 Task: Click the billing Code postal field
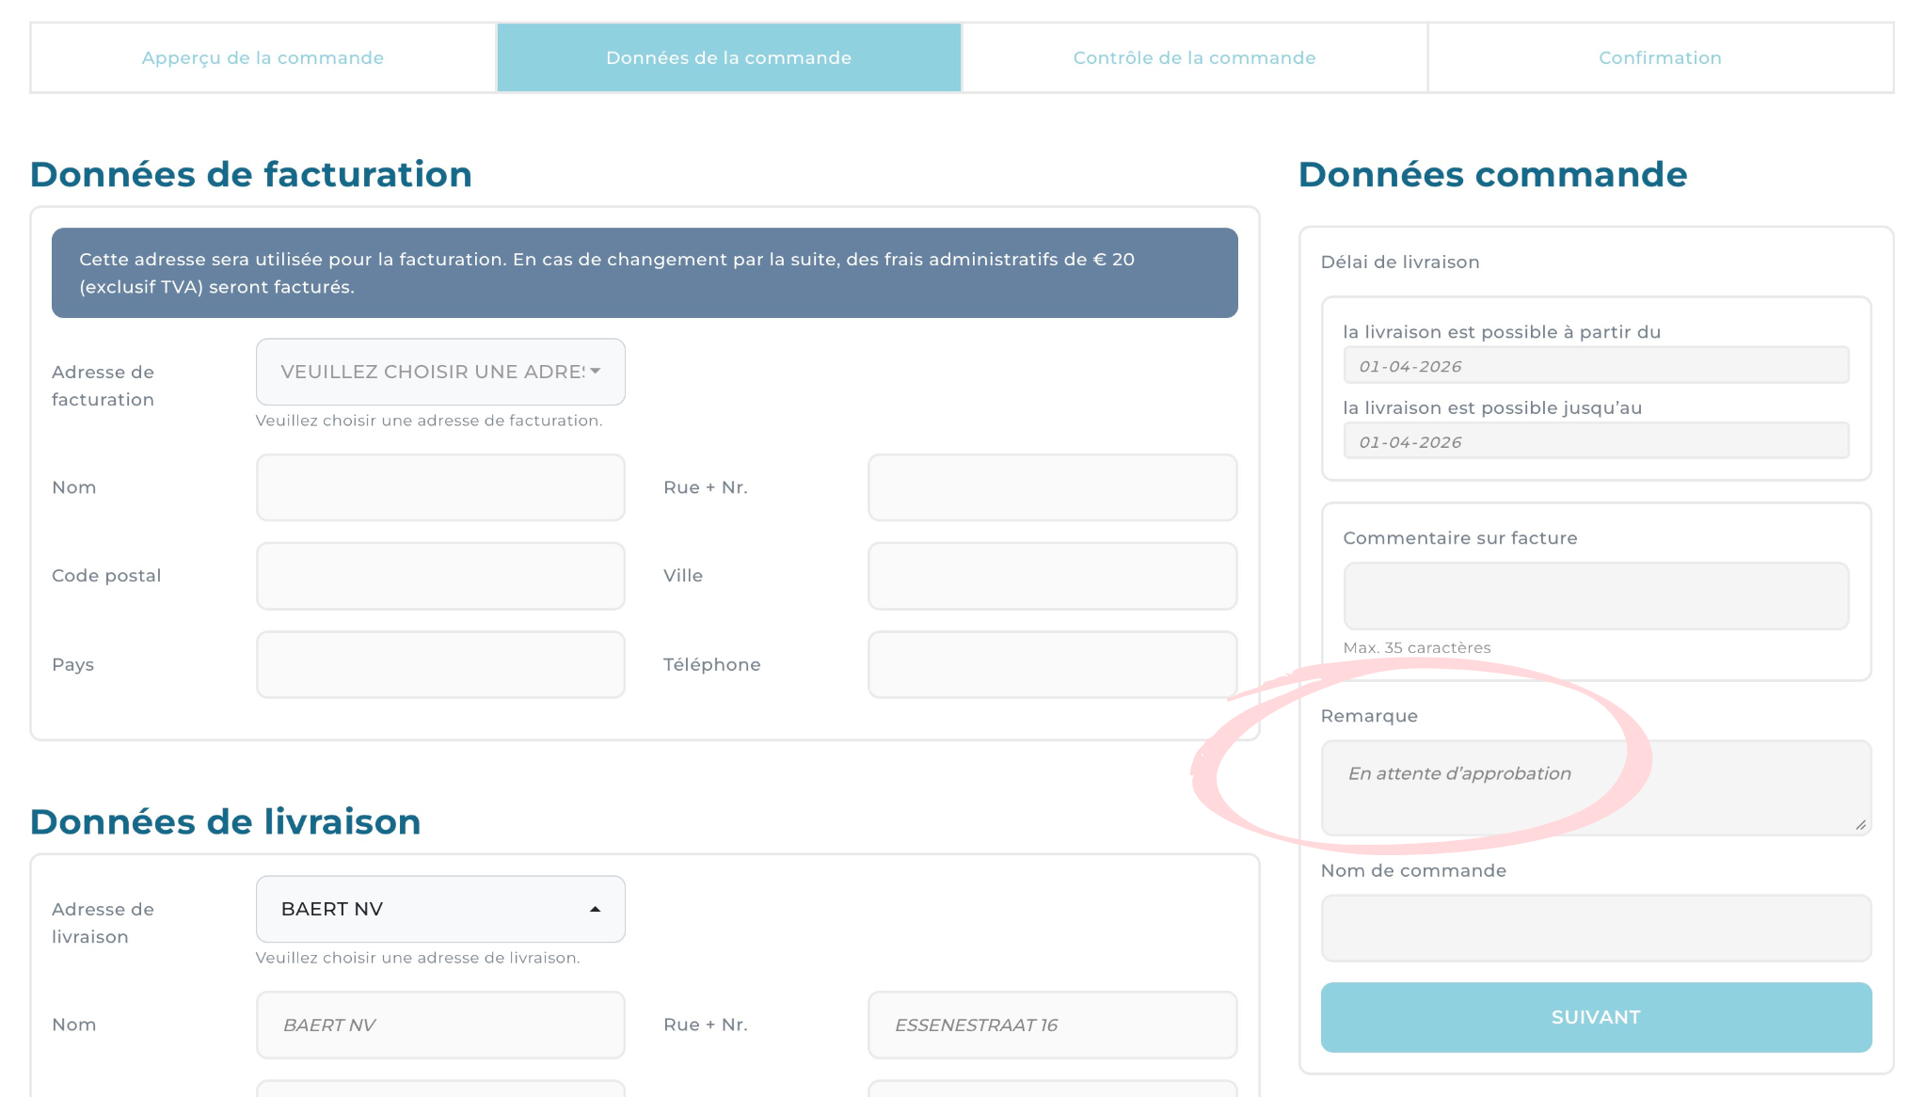[439, 576]
